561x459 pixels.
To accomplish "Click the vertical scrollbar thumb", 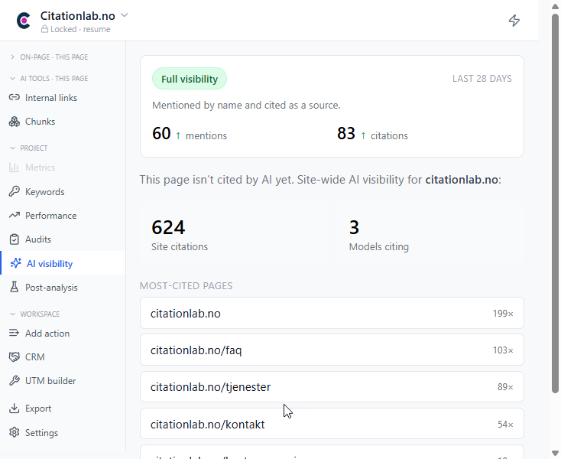I will pos(555,204).
